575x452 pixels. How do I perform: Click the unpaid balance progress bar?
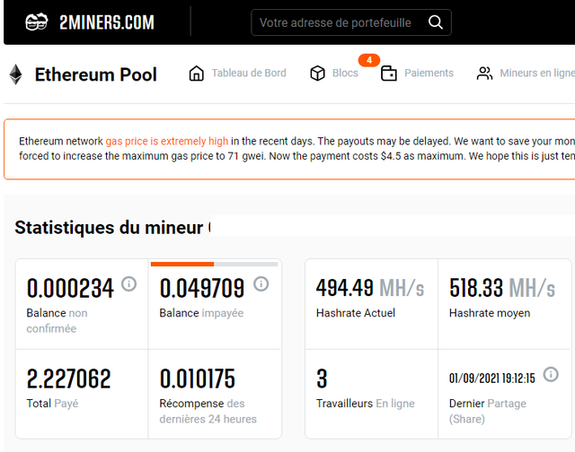pyautogui.click(x=214, y=264)
